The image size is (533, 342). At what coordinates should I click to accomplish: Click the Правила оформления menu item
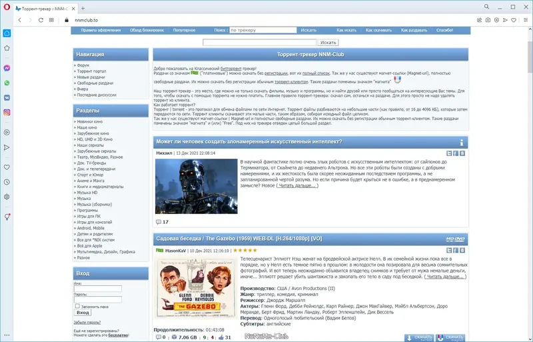pyautogui.click(x=101, y=30)
